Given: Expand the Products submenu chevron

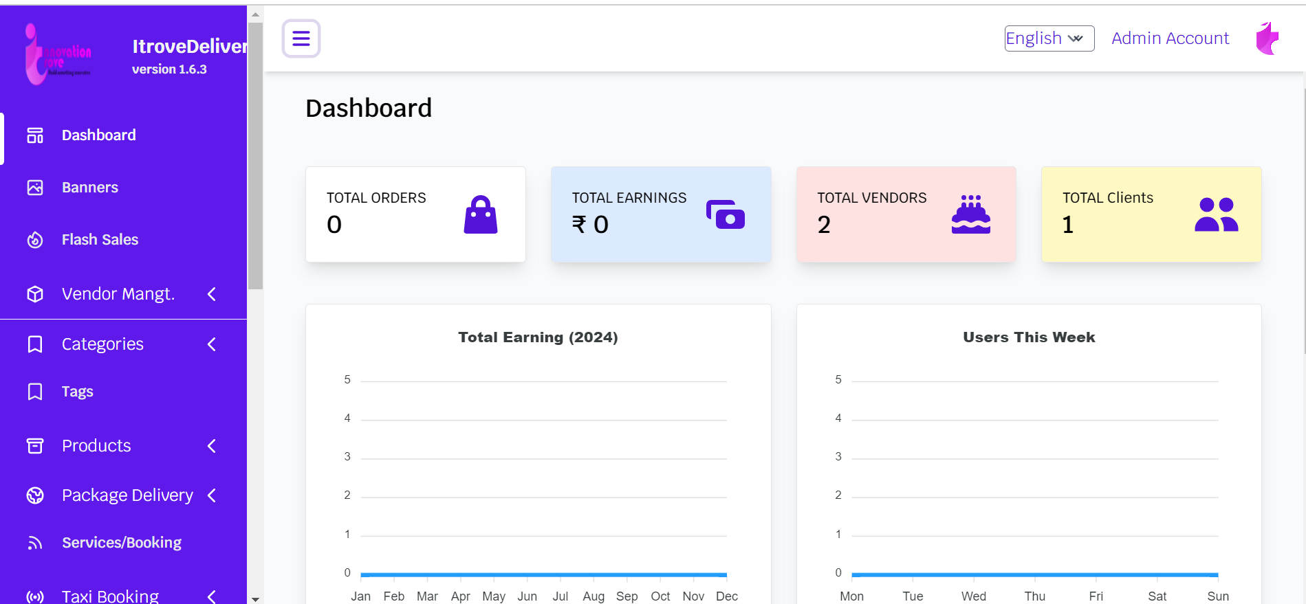Looking at the screenshot, I should click(x=212, y=446).
